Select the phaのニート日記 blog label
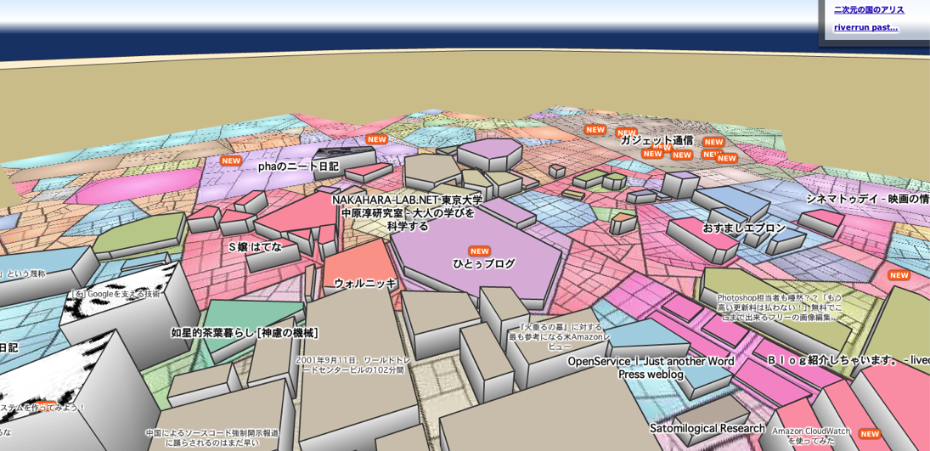The height and width of the screenshot is (451, 930). tap(298, 166)
